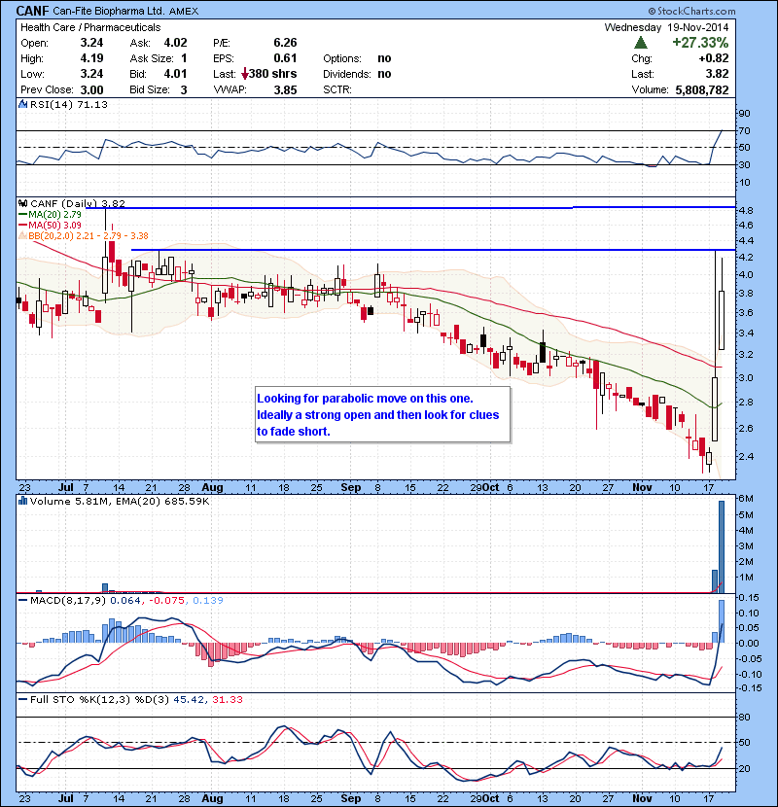The image size is (778, 807).
Task: Click the 0.15 label on the MACD axis
Action: [x=749, y=597]
